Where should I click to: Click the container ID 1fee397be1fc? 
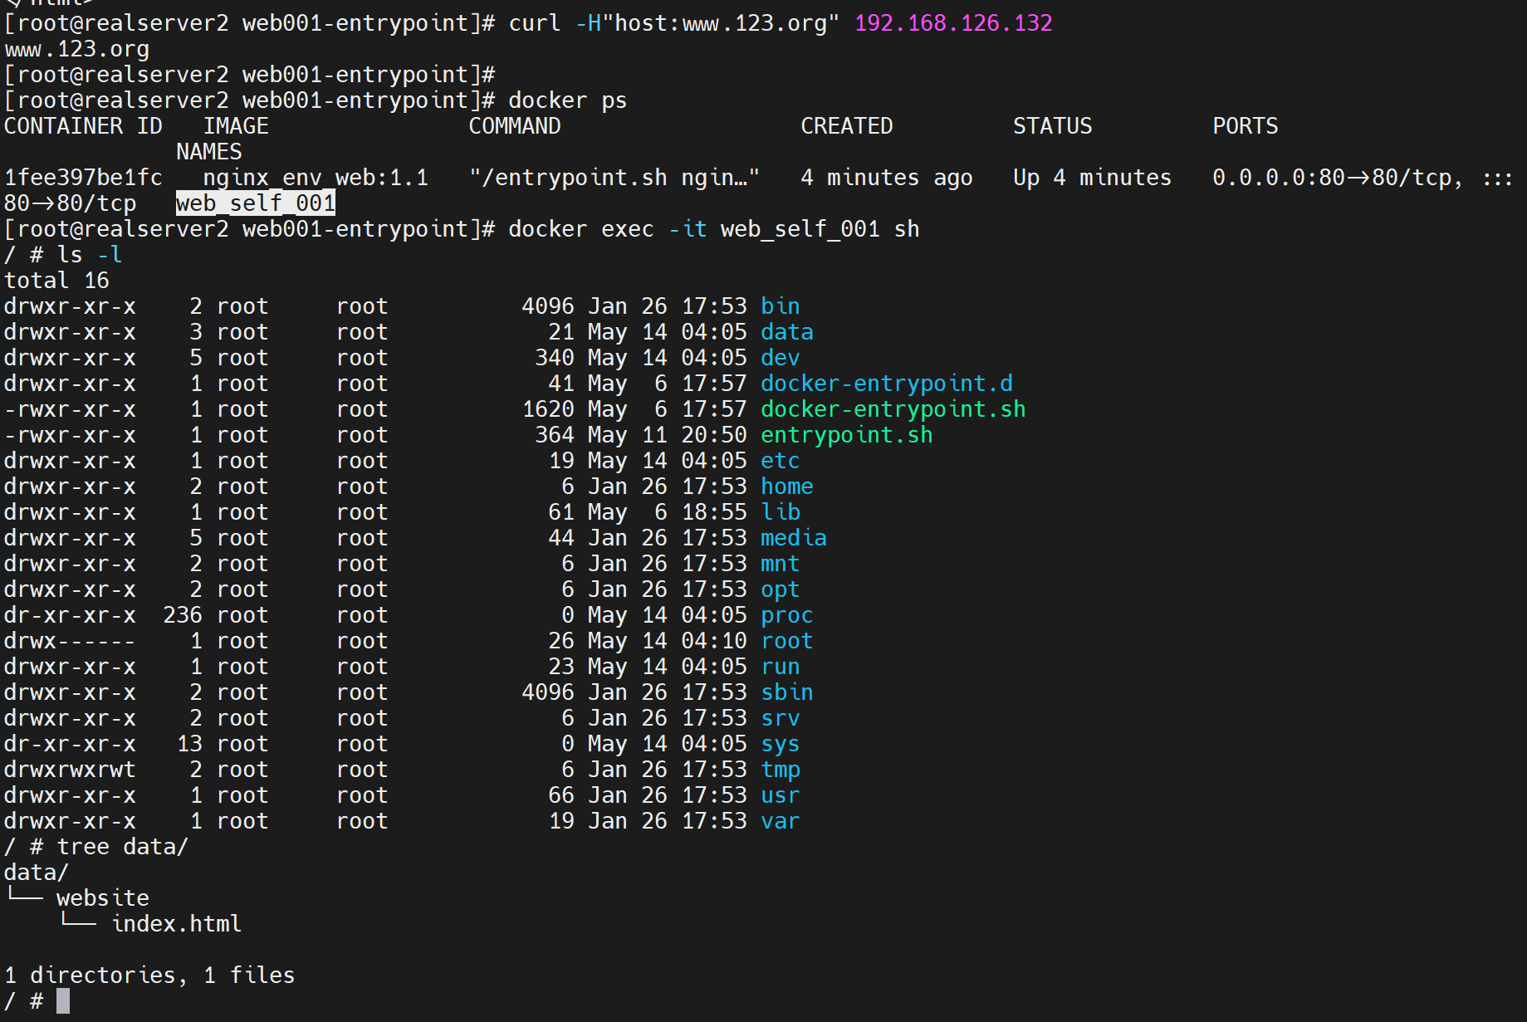(x=83, y=178)
